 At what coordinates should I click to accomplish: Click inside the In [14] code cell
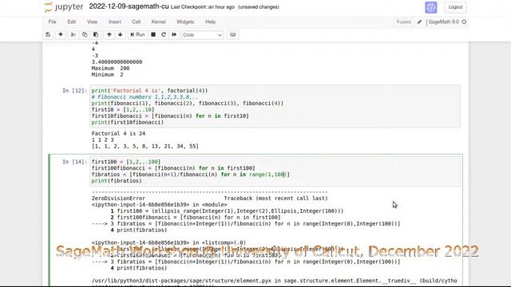coord(275,171)
